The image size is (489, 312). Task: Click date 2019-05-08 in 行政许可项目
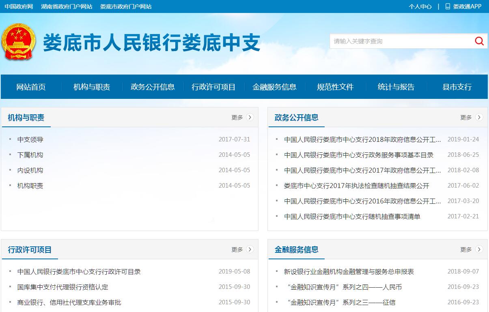coord(234,271)
